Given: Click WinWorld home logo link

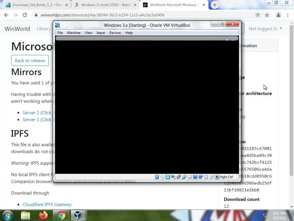Looking at the screenshot, I should click(17, 29).
